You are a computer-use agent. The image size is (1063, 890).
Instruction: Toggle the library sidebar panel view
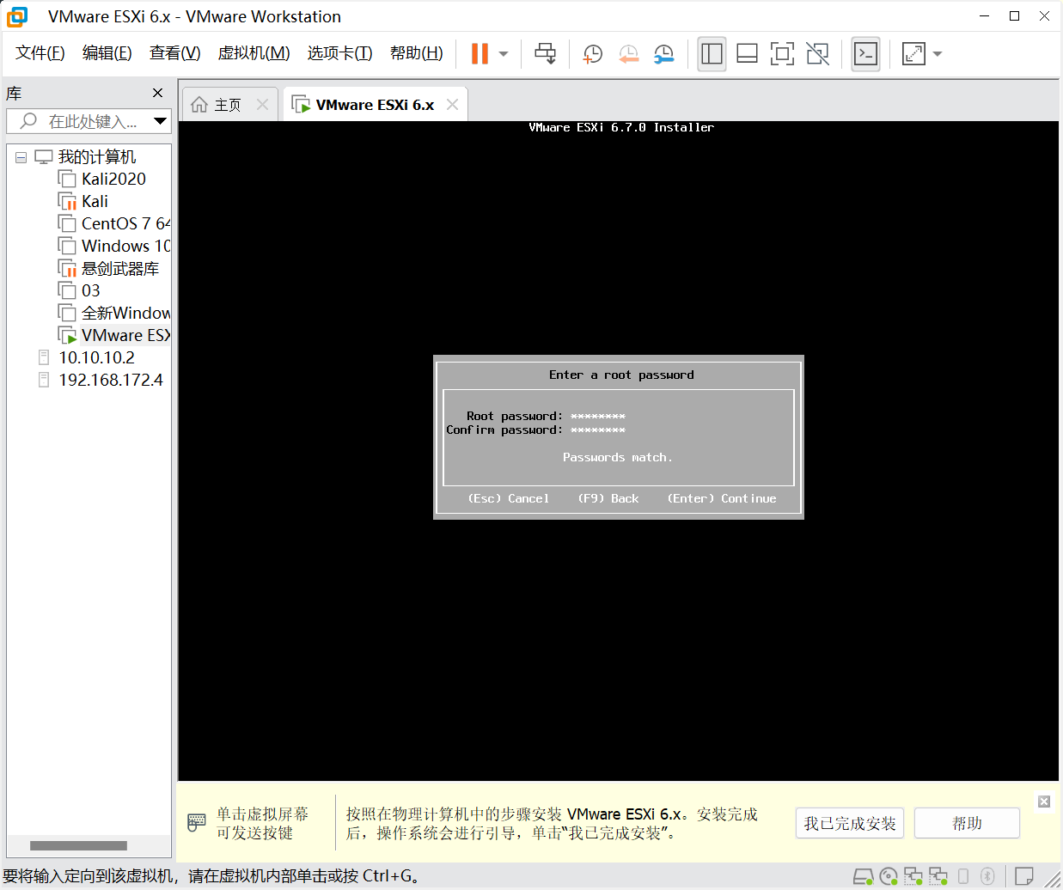tap(712, 54)
